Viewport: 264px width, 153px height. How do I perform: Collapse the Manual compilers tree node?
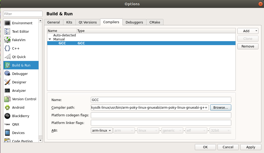coord(50,39)
